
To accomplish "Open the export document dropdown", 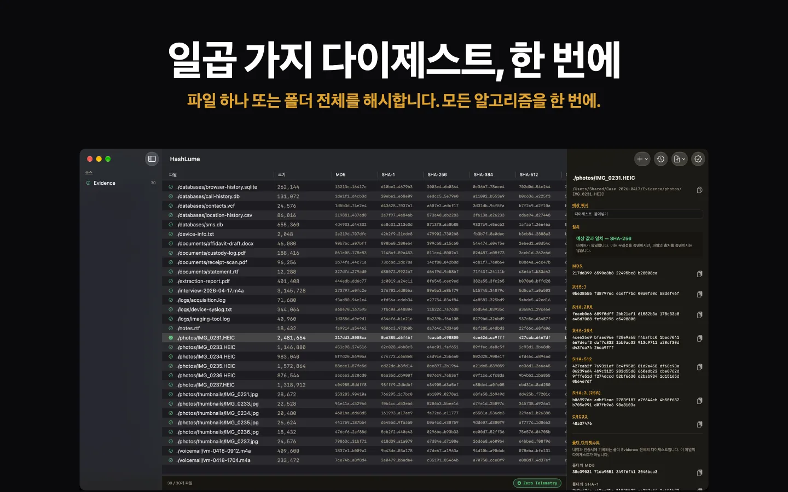I will point(680,159).
